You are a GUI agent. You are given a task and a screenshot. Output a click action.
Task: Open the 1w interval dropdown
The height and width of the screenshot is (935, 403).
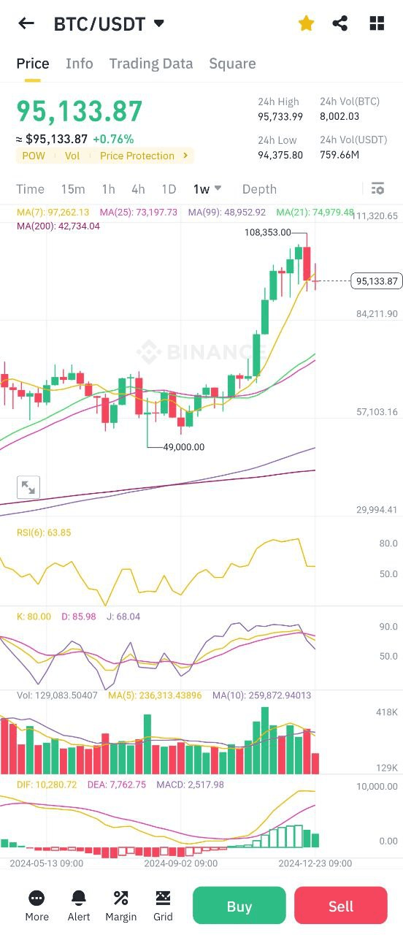click(207, 189)
